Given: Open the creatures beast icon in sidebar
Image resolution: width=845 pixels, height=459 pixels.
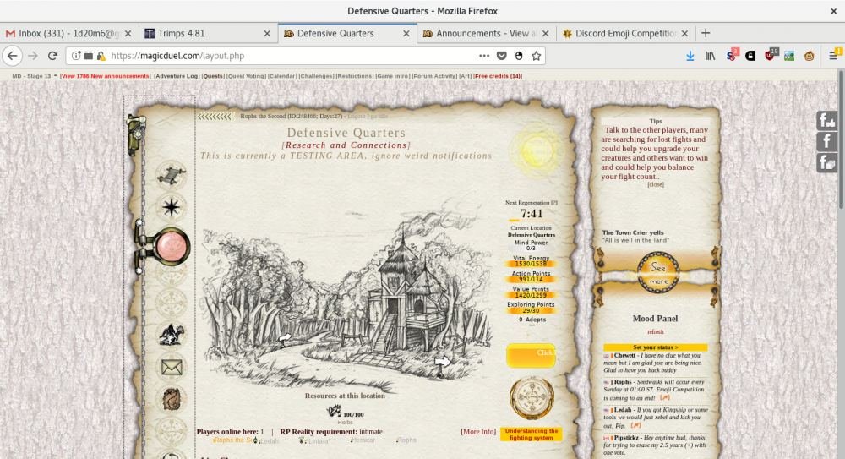Looking at the screenshot, I should click(x=172, y=335).
